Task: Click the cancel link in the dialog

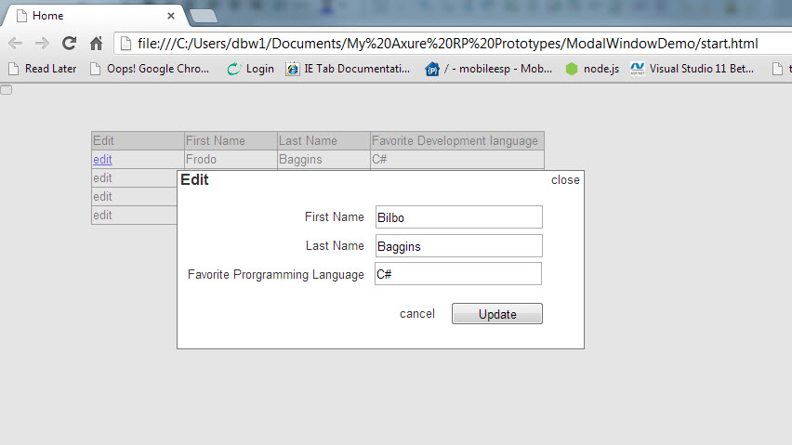Action: (x=416, y=314)
